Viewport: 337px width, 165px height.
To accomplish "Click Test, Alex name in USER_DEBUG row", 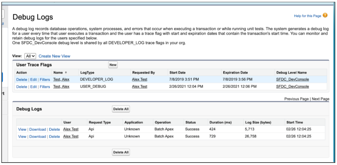I will [61, 87].
